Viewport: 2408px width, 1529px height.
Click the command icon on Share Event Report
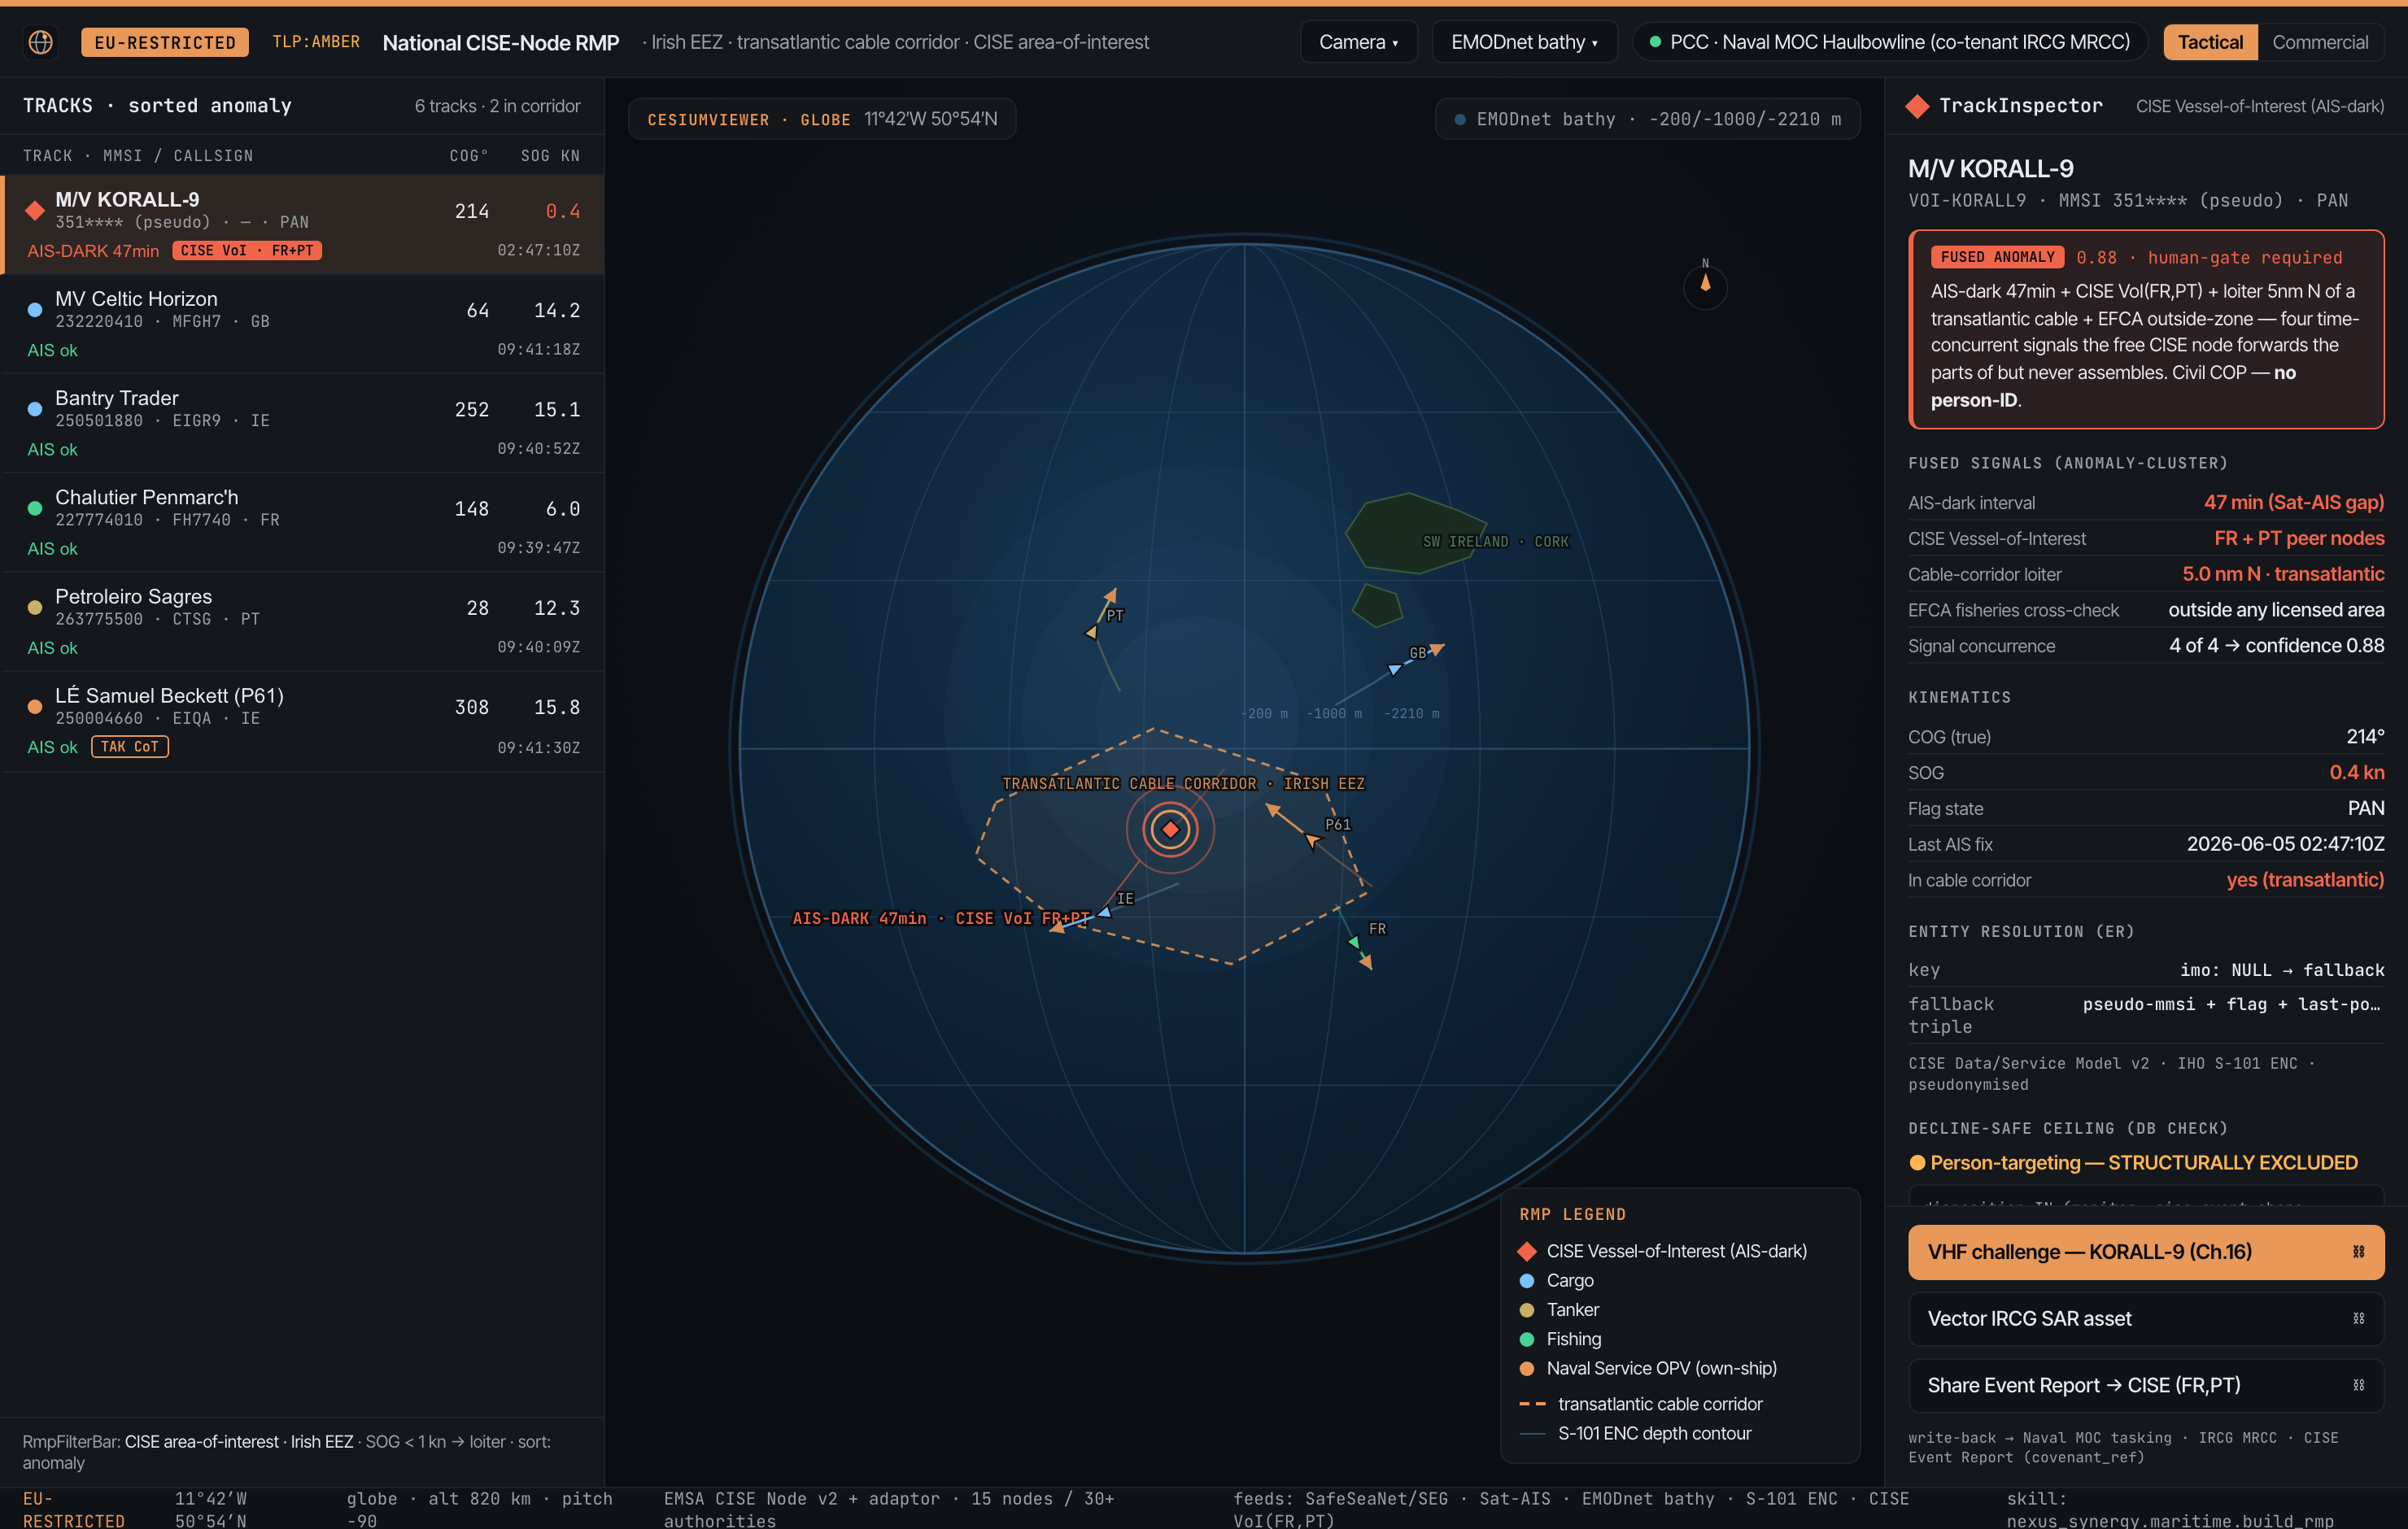[2358, 1386]
